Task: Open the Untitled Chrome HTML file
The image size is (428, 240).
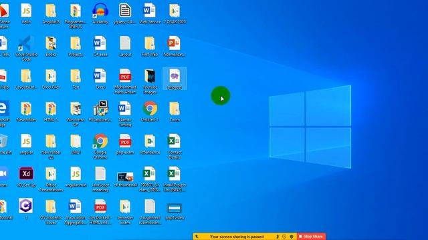Action: (150, 111)
